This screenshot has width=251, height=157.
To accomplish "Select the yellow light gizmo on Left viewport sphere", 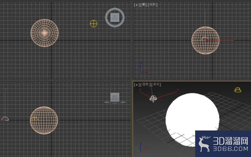I will pos(34,118).
